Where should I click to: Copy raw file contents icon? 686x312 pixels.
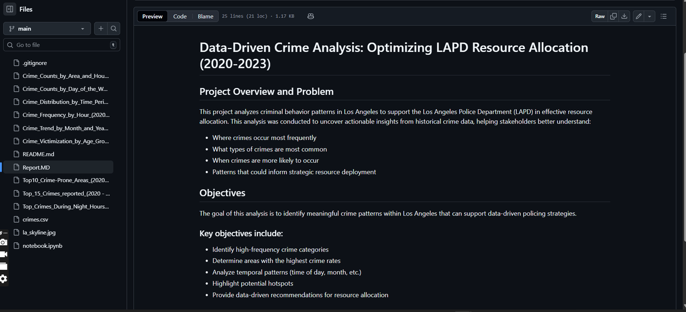pos(613,17)
